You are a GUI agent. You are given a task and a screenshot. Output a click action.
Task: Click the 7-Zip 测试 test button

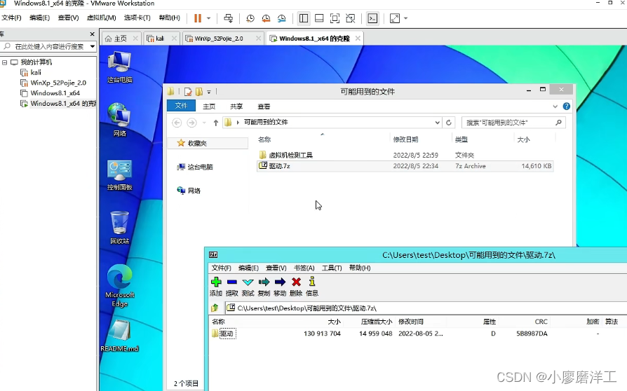tap(248, 287)
